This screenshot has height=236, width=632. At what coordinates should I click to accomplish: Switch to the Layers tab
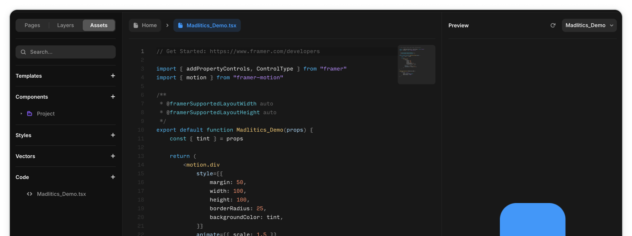65,25
